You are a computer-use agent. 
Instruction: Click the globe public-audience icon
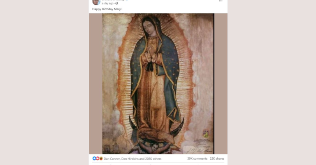(117, 3)
